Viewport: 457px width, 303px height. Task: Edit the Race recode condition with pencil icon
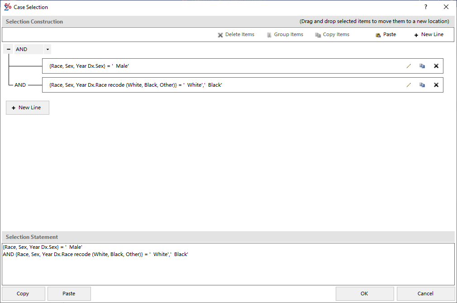click(409, 85)
